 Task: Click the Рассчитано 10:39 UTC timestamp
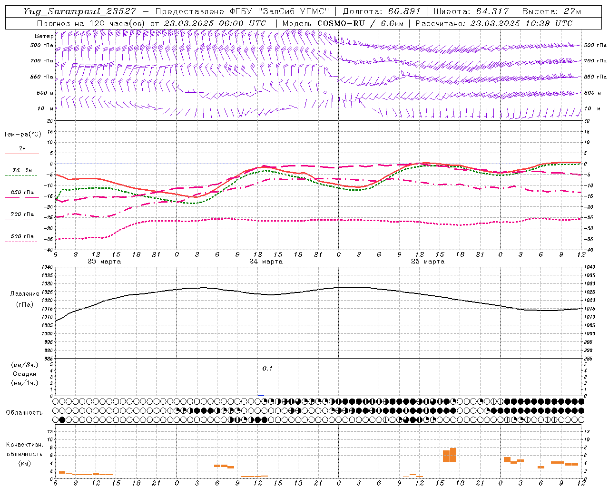[494, 23]
